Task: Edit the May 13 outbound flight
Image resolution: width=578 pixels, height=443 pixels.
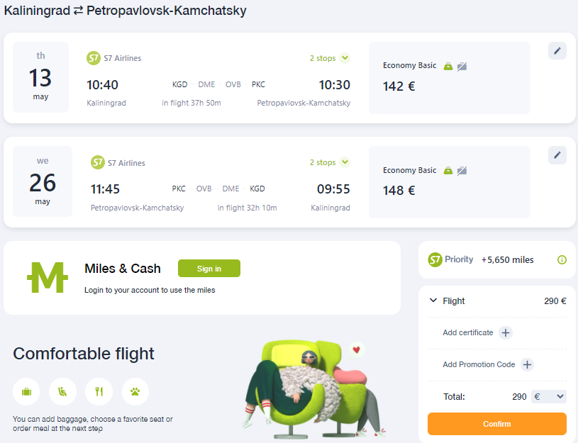Action: (x=557, y=50)
